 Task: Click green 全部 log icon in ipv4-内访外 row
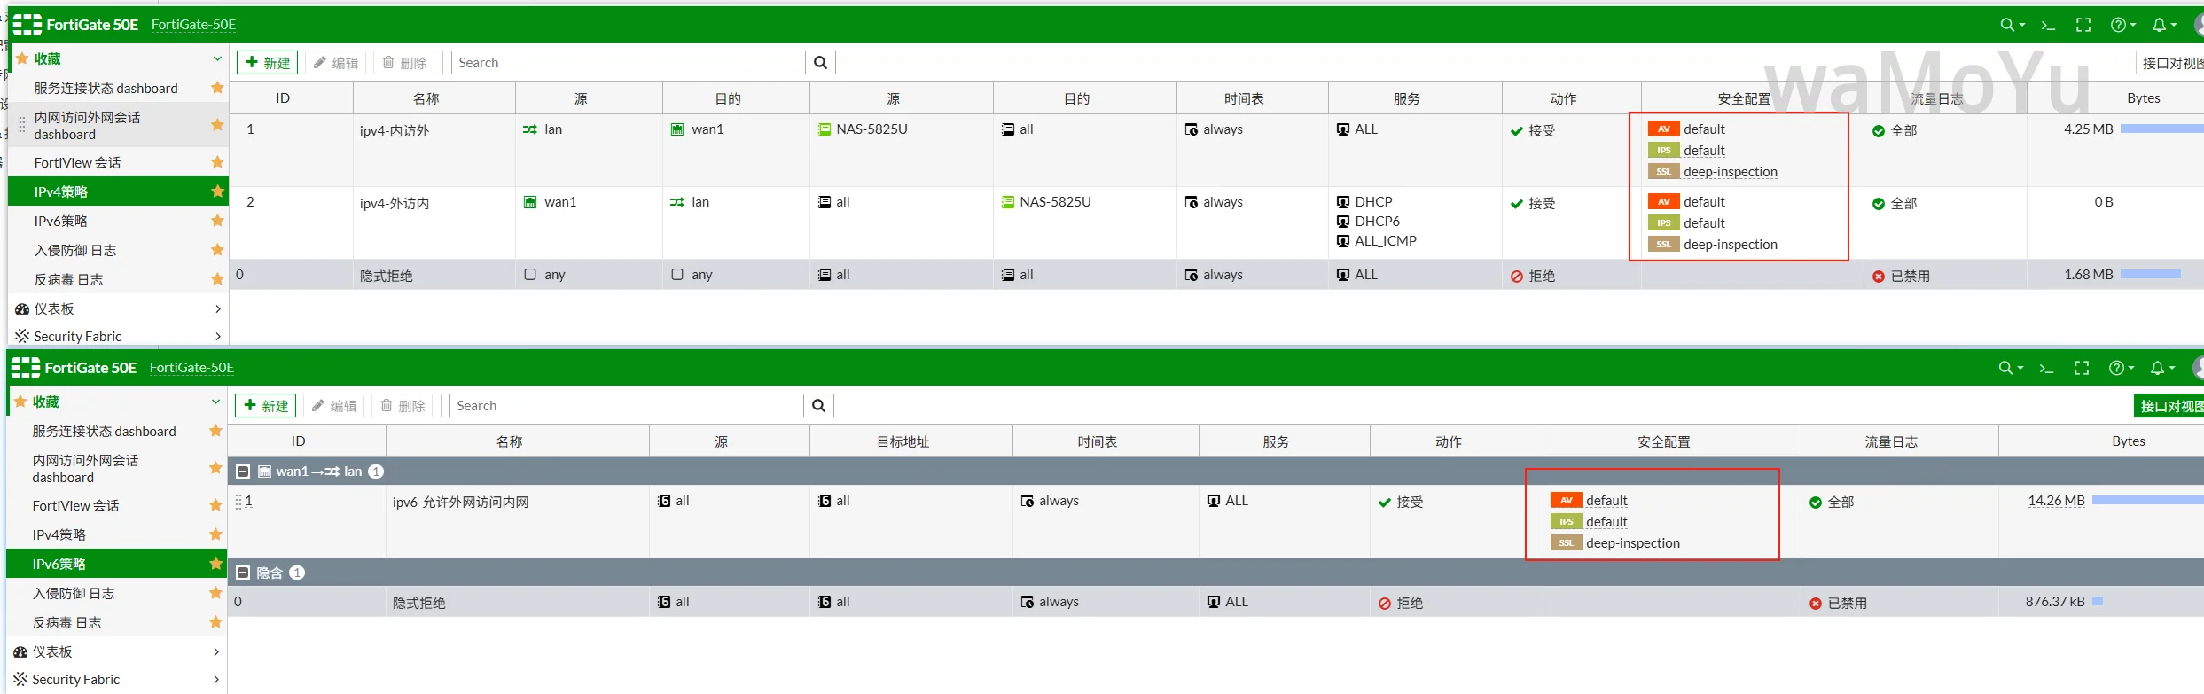point(1879,131)
